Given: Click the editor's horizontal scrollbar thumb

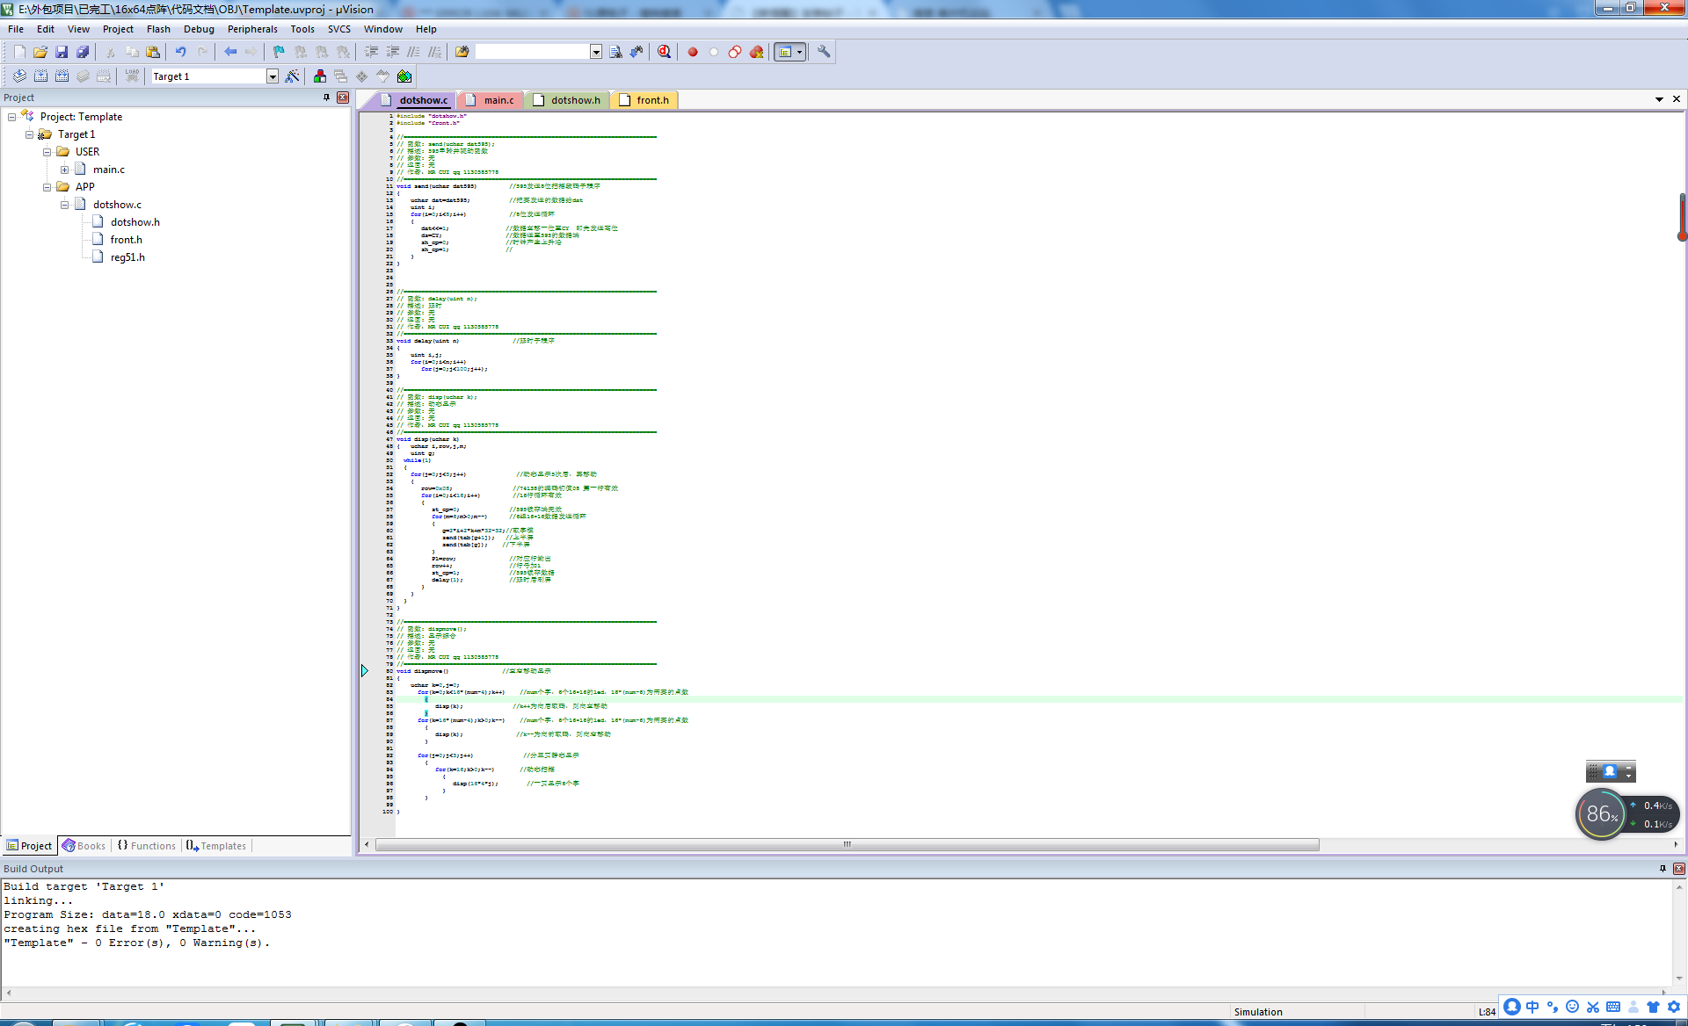Looking at the screenshot, I should pos(848,844).
